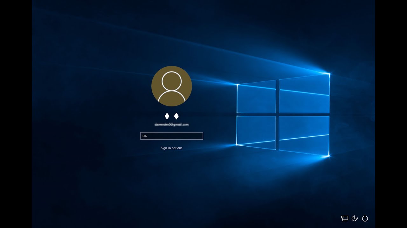Click the blurred email address under username
The height and width of the screenshot is (228, 407).
pos(172,125)
